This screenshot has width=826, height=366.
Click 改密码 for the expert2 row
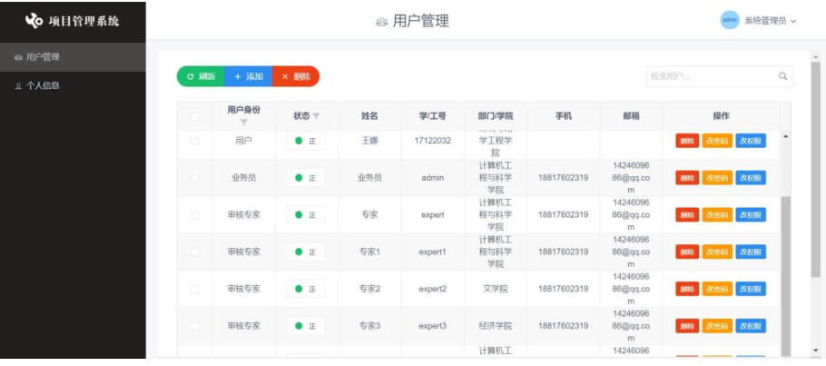(717, 289)
